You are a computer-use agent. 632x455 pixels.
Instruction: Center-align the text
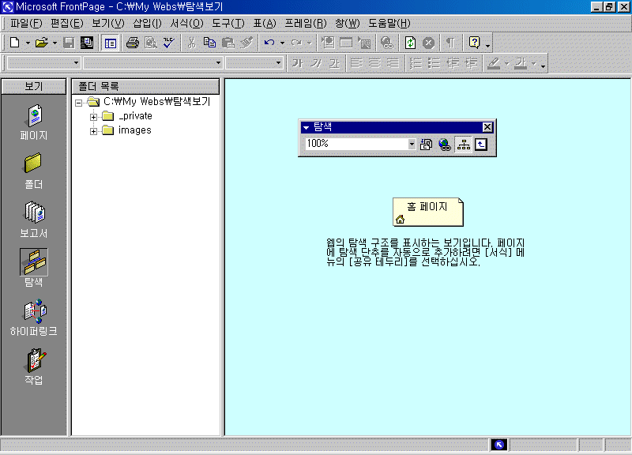click(x=374, y=63)
